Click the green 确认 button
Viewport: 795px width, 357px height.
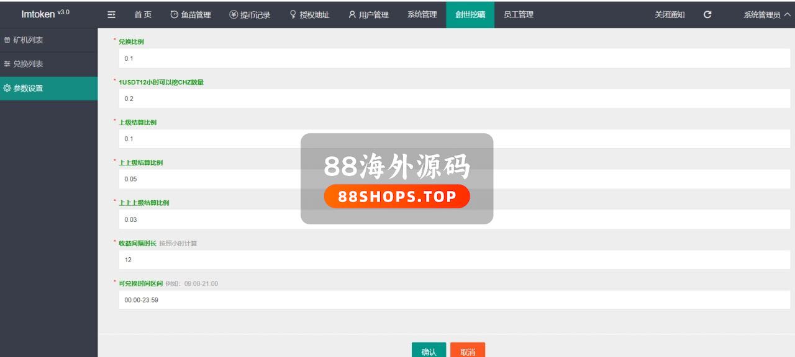tap(429, 350)
